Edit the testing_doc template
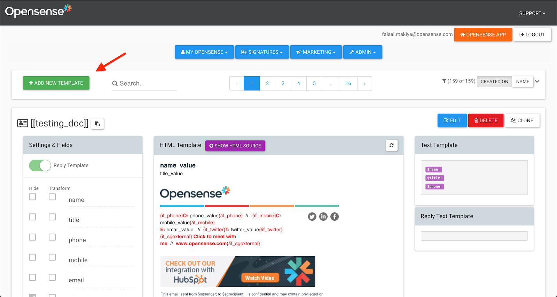The image size is (557, 297). coord(452,120)
